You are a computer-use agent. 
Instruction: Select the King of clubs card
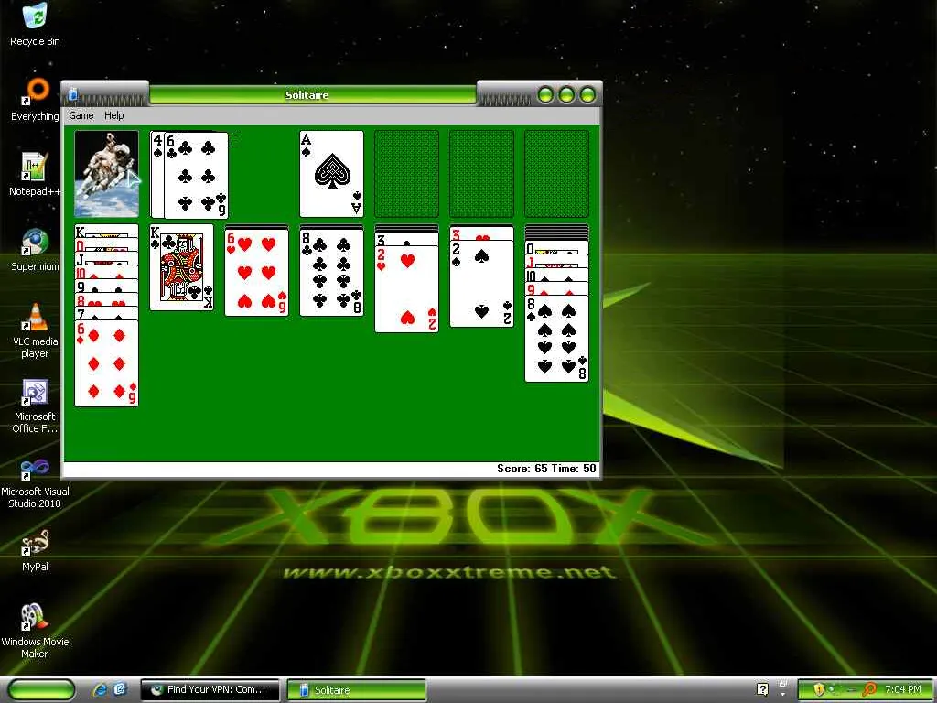(x=182, y=267)
